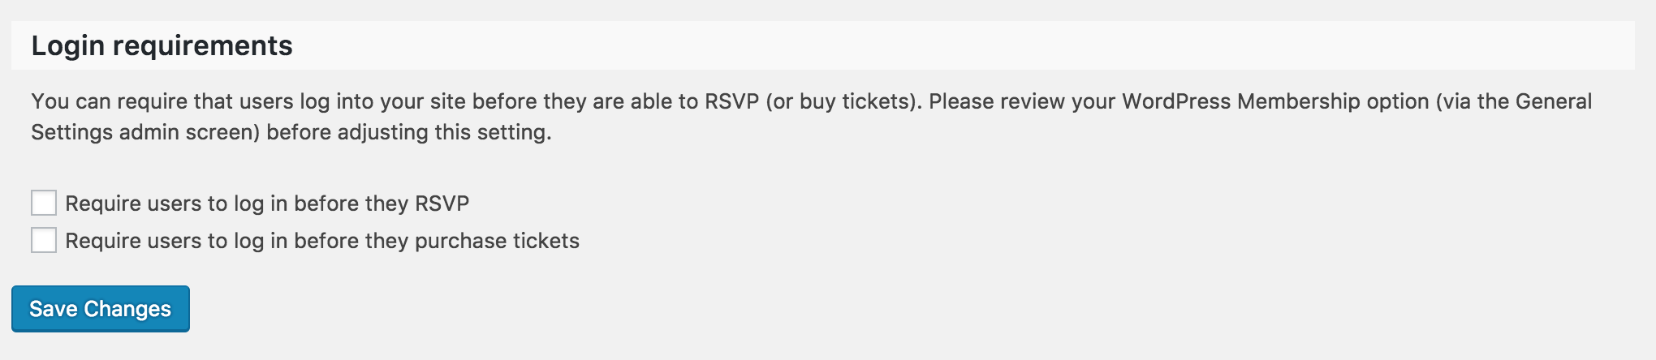Click '(or buy tickets)' in the description text

pyautogui.click(x=843, y=101)
